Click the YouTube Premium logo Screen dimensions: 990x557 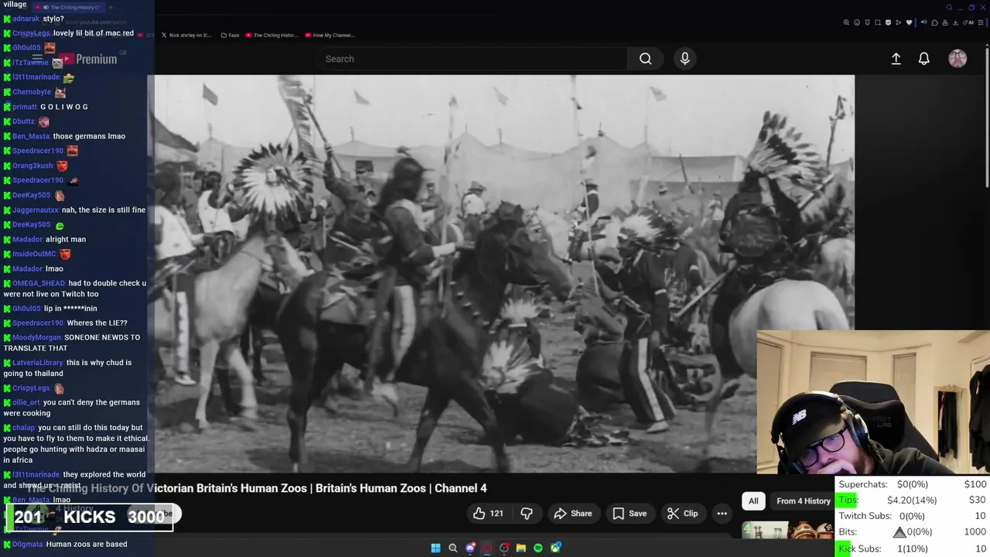(x=87, y=60)
